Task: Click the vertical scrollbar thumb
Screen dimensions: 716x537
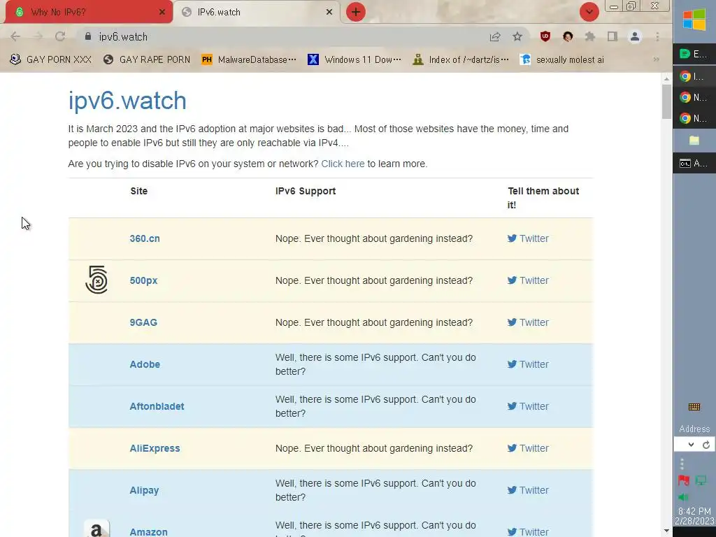Action: tap(666, 101)
